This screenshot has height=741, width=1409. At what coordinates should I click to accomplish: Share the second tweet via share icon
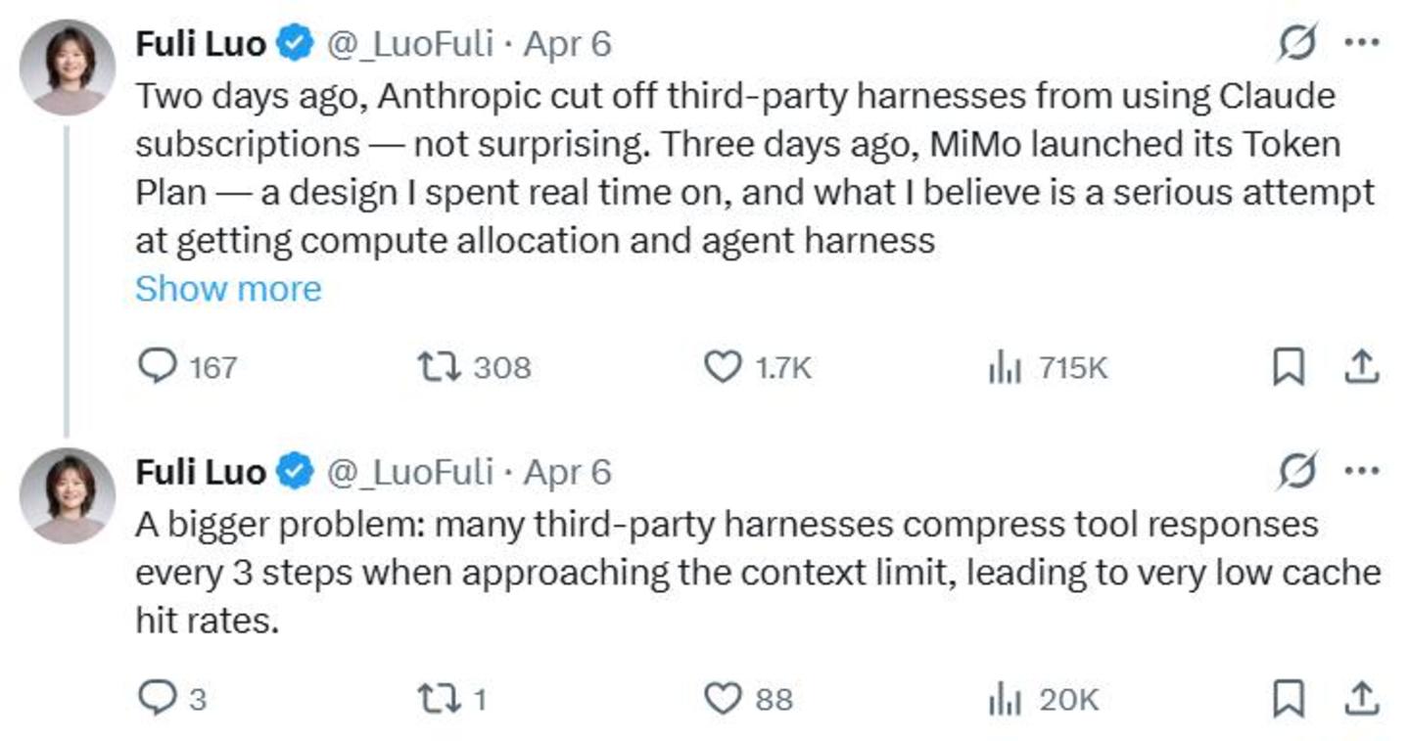pyautogui.click(x=1361, y=699)
